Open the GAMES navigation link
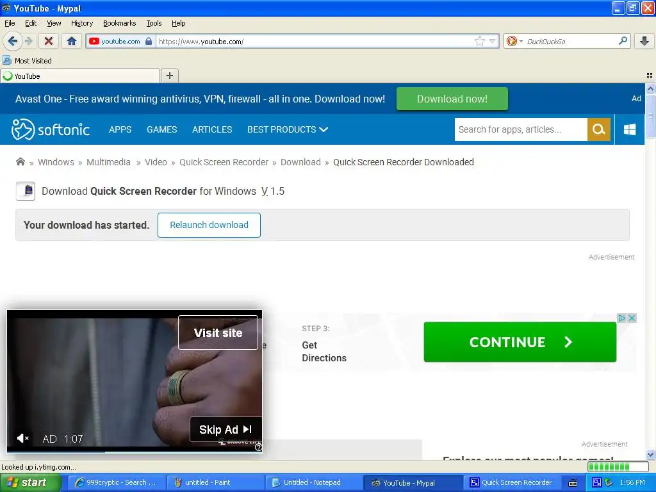This screenshot has height=492, width=656. (x=161, y=129)
